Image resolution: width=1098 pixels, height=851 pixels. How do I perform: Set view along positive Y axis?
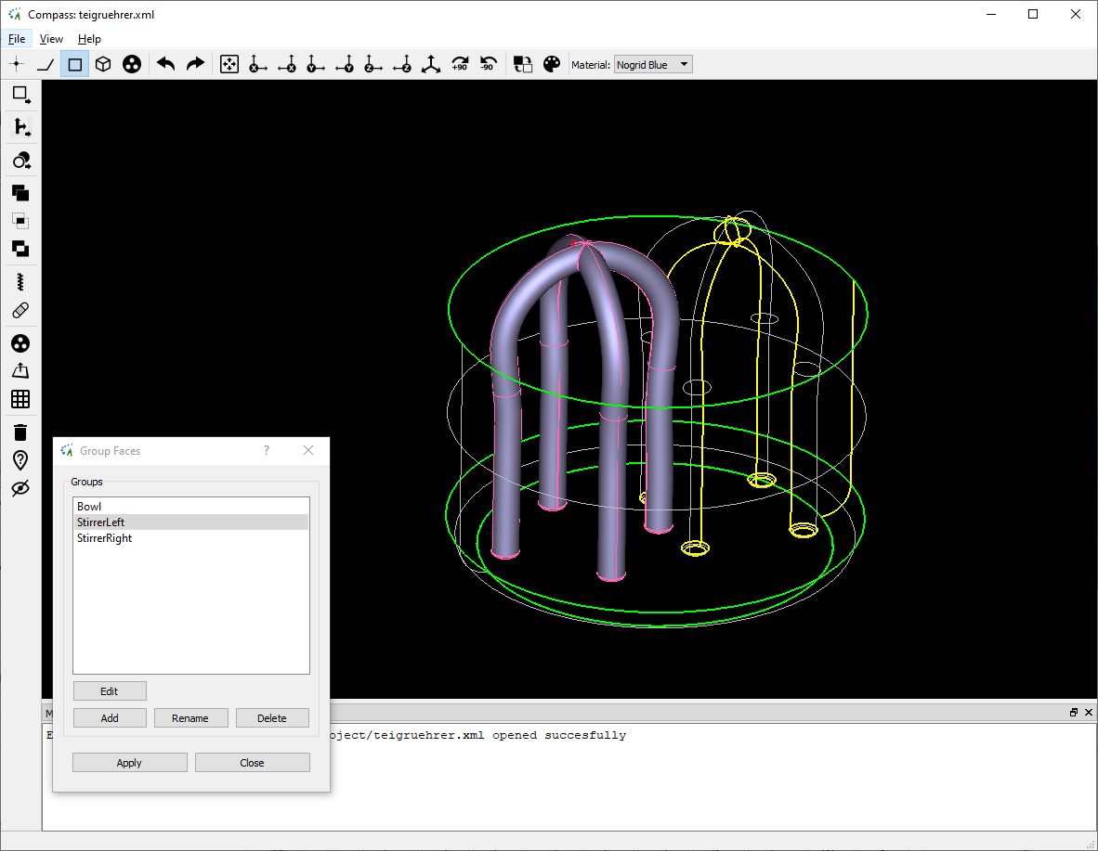pyautogui.click(x=316, y=64)
